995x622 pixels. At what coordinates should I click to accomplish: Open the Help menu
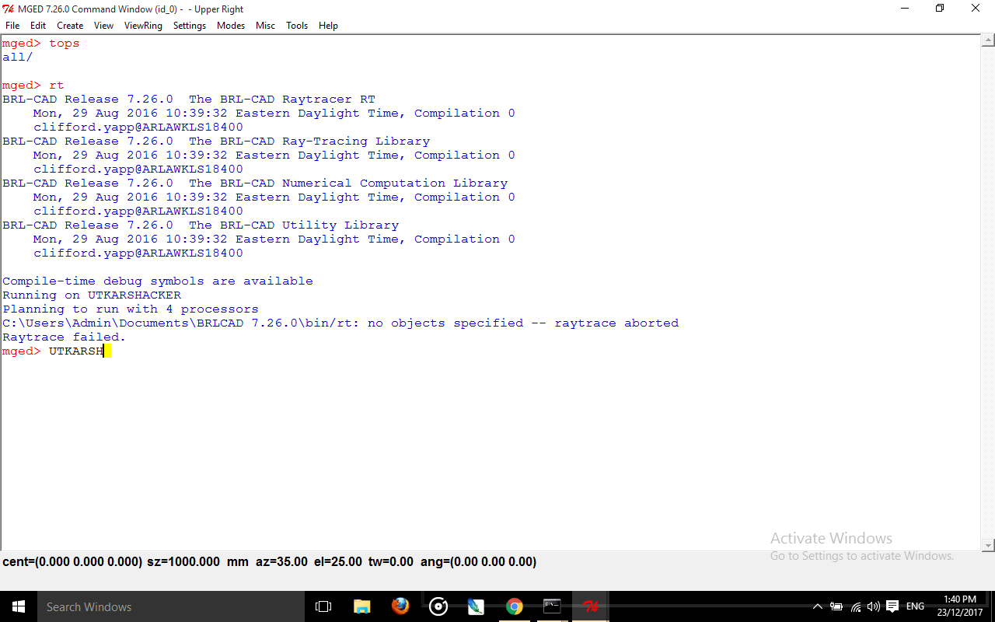(x=328, y=26)
